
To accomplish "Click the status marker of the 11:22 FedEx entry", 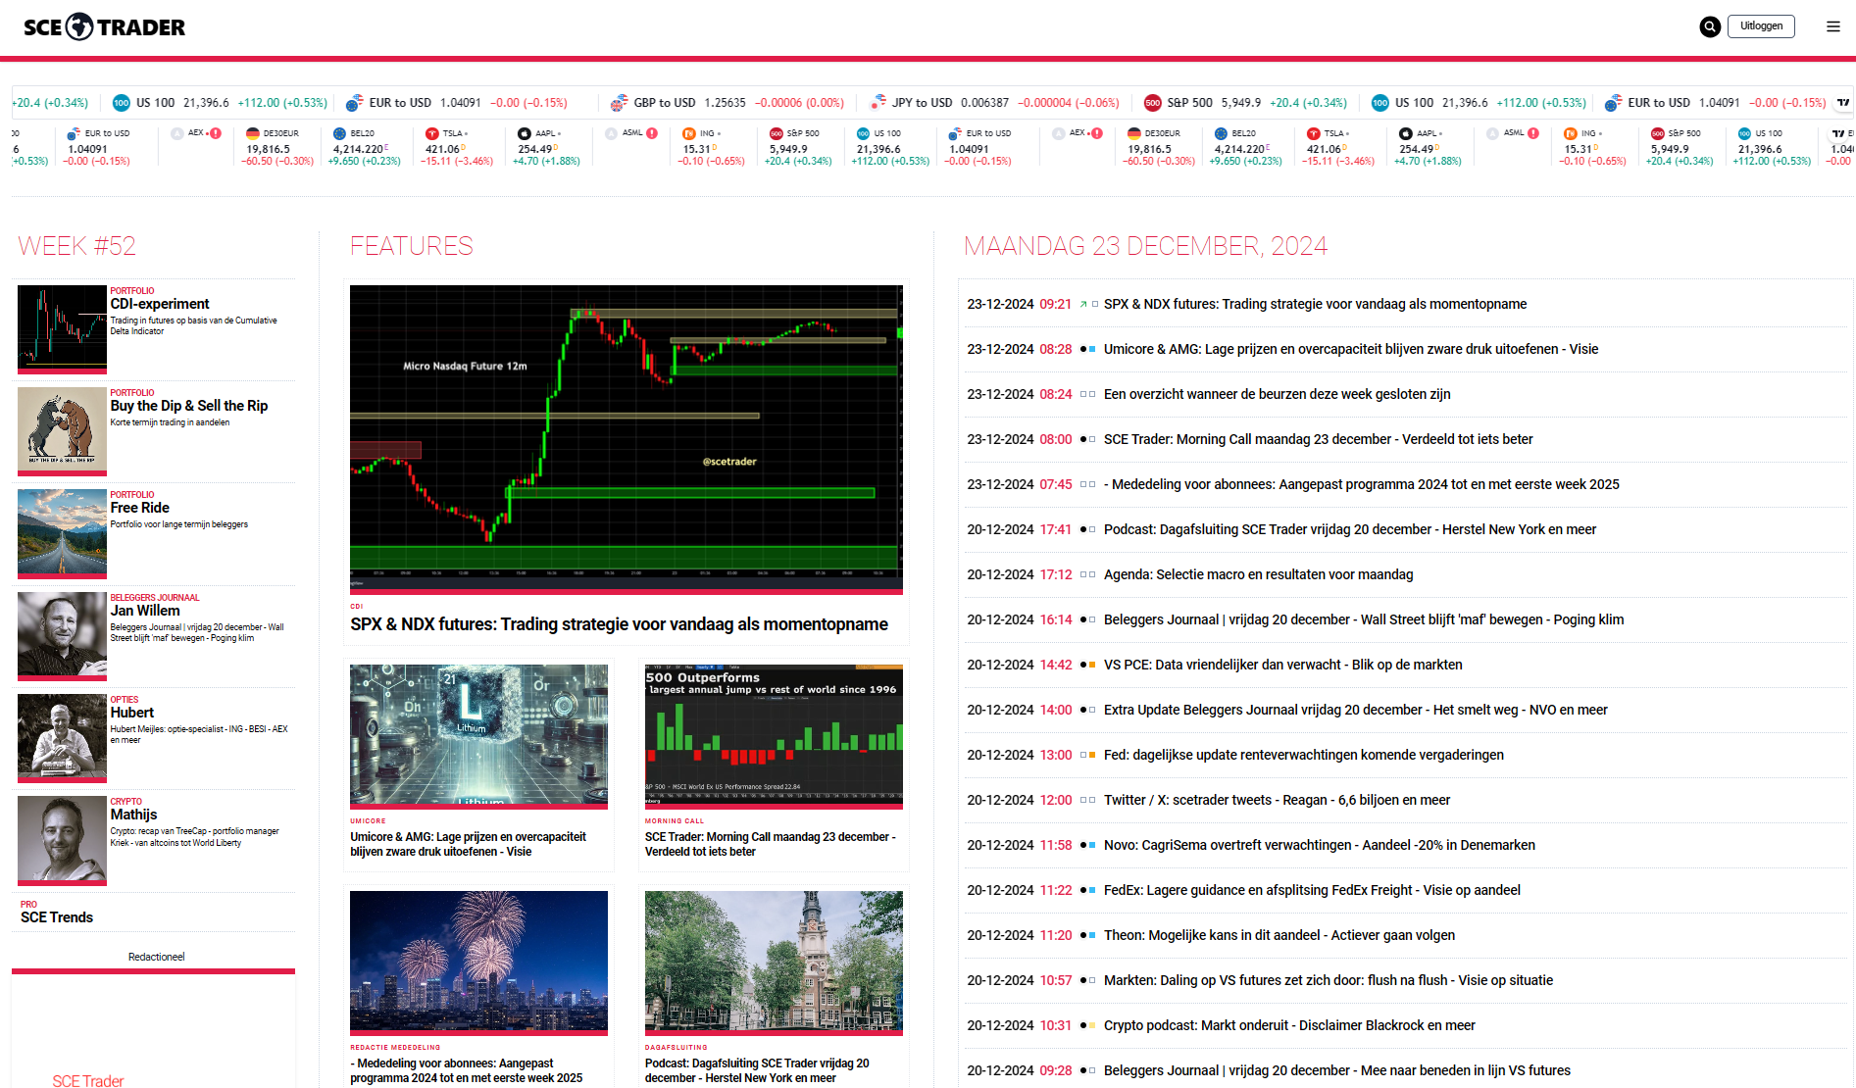I will point(1087,891).
